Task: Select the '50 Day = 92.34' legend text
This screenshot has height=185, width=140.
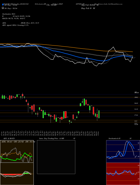Action: [11, 8]
